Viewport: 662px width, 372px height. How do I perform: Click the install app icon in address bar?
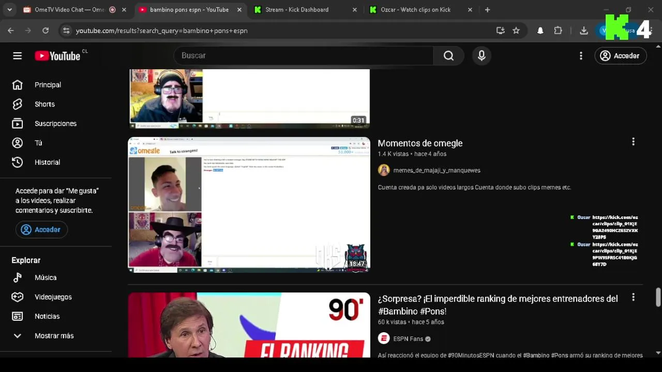click(x=500, y=30)
